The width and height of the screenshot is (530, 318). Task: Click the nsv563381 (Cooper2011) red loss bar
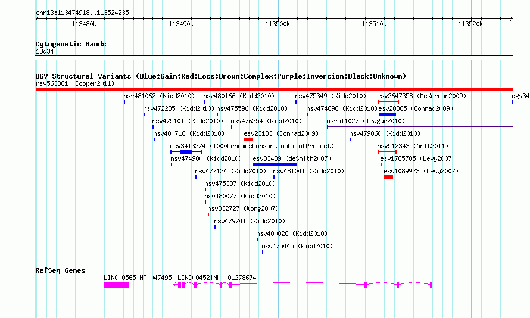pos(274,89)
